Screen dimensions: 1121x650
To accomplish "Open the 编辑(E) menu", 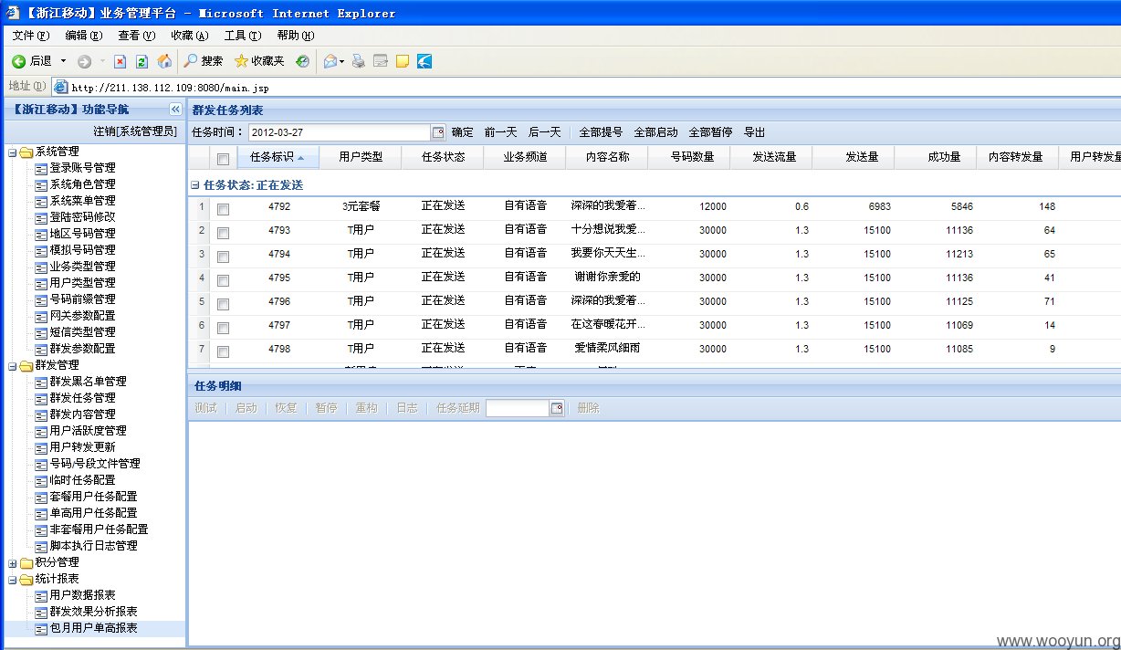I will click(84, 36).
